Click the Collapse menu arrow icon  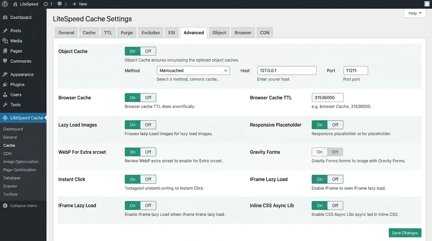(x=5, y=206)
